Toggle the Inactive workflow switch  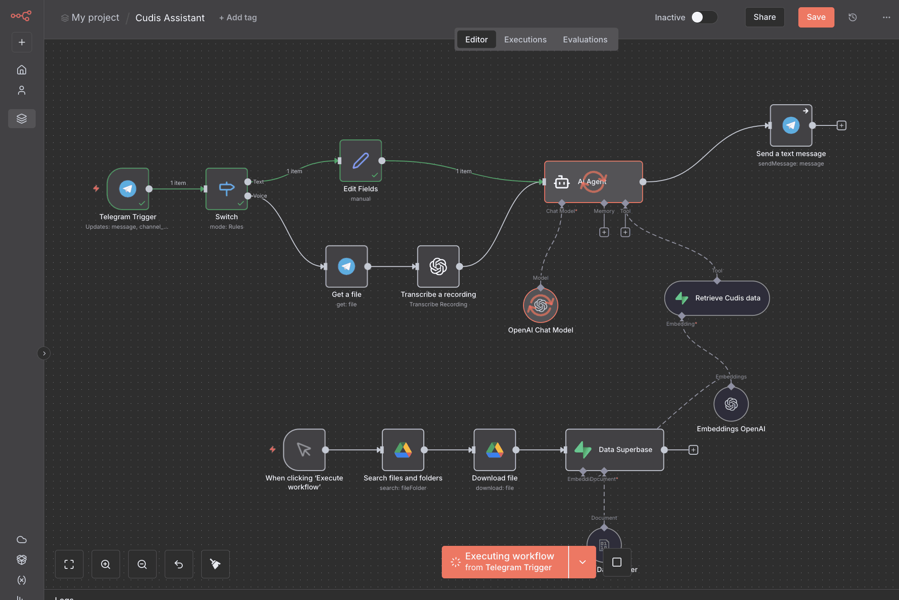(x=704, y=17)
